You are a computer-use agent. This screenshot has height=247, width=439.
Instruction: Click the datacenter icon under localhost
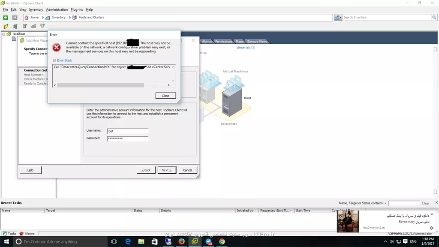point(14,38)
